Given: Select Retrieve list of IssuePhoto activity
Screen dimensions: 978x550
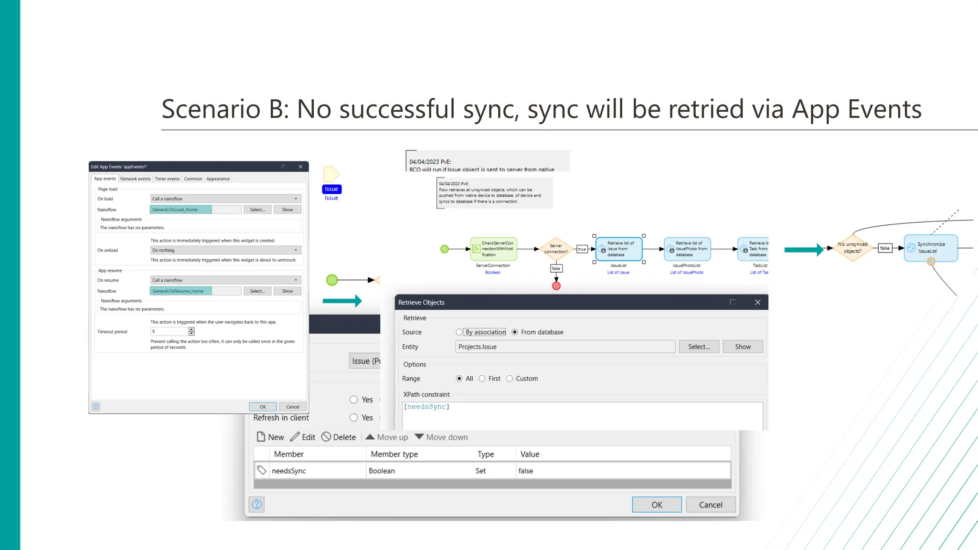Looking at the screenshot, I should [x=687, y=249].
